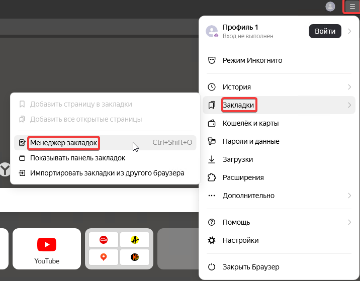Open the YouTube tile on new tab page
Viewport: 360px width, 281px height.
47,249
